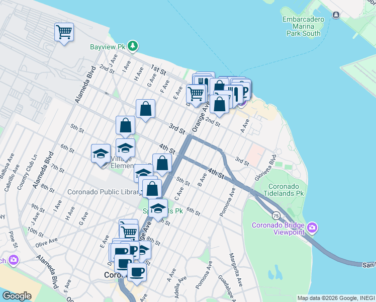
Task: Select the Bayview Pk text label
Action: click(x=108, y=47)
